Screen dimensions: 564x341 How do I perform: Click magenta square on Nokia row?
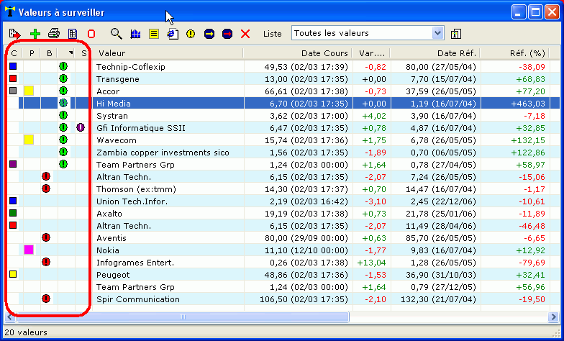point(29,250)
